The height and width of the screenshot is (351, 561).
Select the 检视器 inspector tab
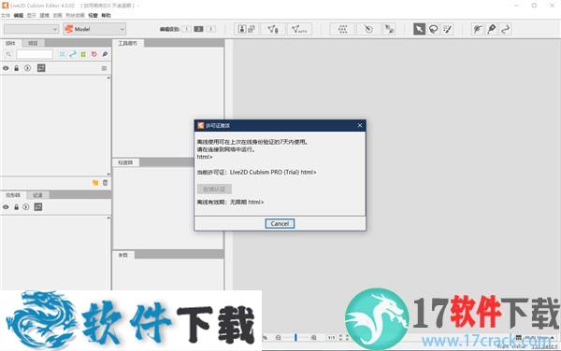coord(125,162)
